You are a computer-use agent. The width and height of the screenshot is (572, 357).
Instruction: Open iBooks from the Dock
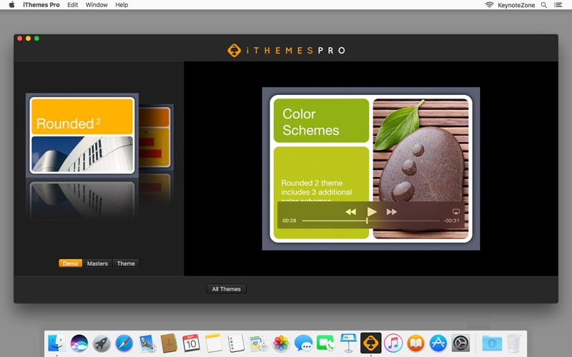[x=416, y=343]
